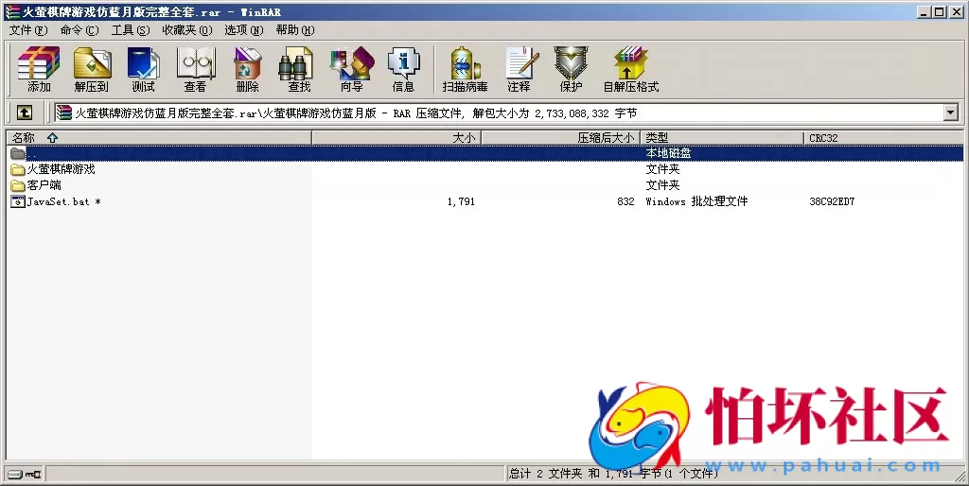Run the Test (测试) archive tool

tap(144, 68)
